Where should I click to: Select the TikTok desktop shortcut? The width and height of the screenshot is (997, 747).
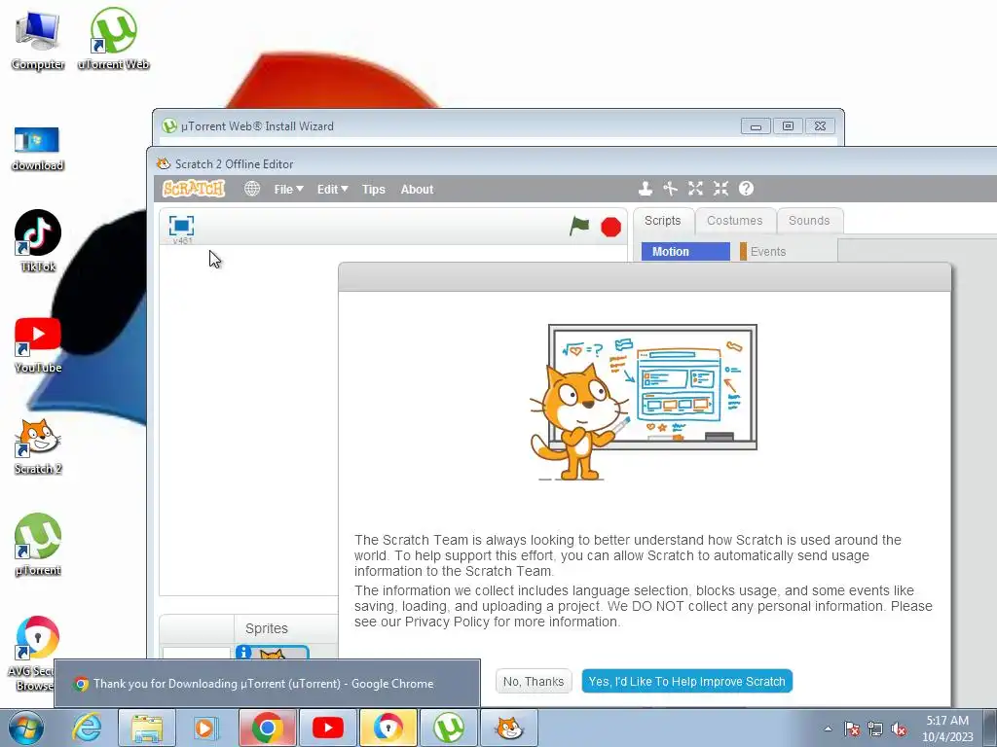38,241
